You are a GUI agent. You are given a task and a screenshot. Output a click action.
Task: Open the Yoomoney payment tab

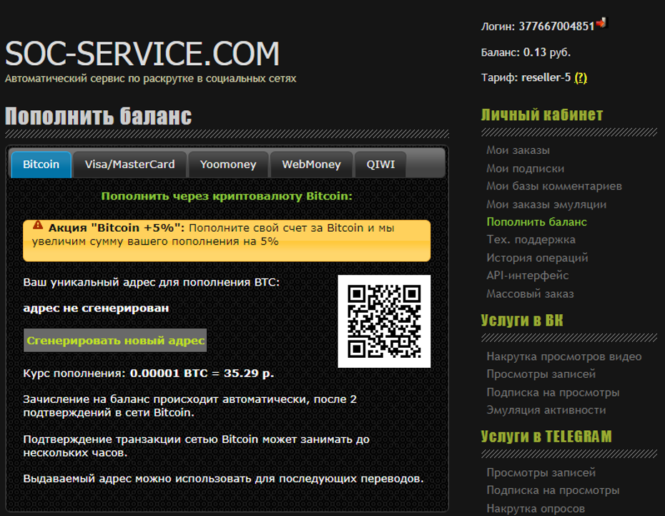pos(228,164)
